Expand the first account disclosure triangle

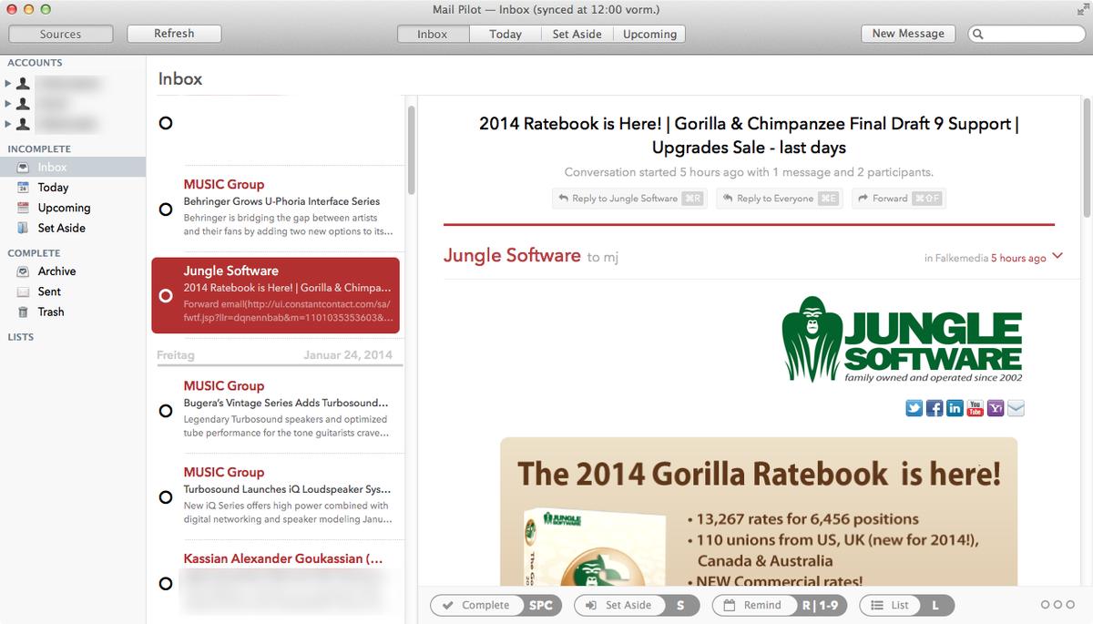click(9, 83)
